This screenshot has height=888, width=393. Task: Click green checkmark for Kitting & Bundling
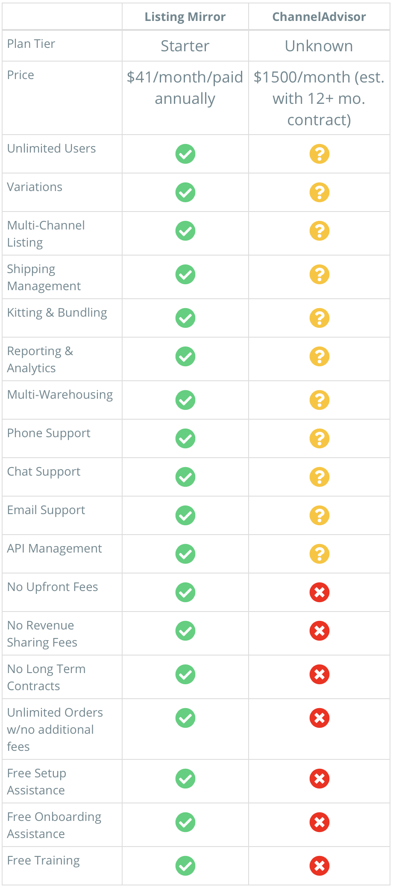185,318
